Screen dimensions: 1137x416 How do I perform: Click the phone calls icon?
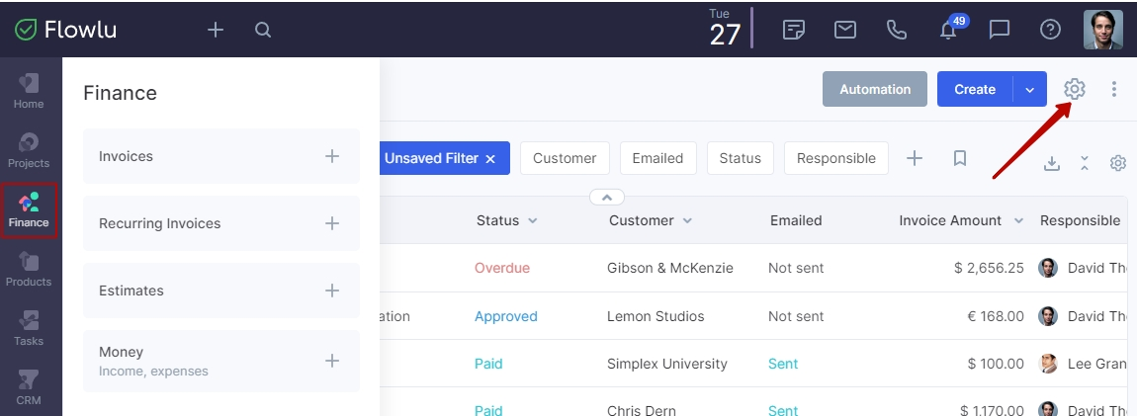point(897,30)
